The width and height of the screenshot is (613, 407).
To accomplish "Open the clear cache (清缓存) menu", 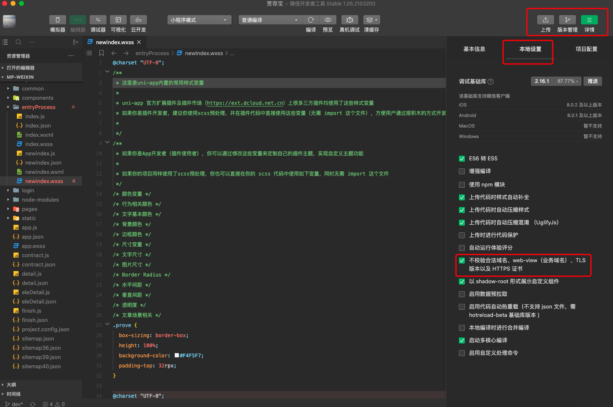I will pos(372,20).
